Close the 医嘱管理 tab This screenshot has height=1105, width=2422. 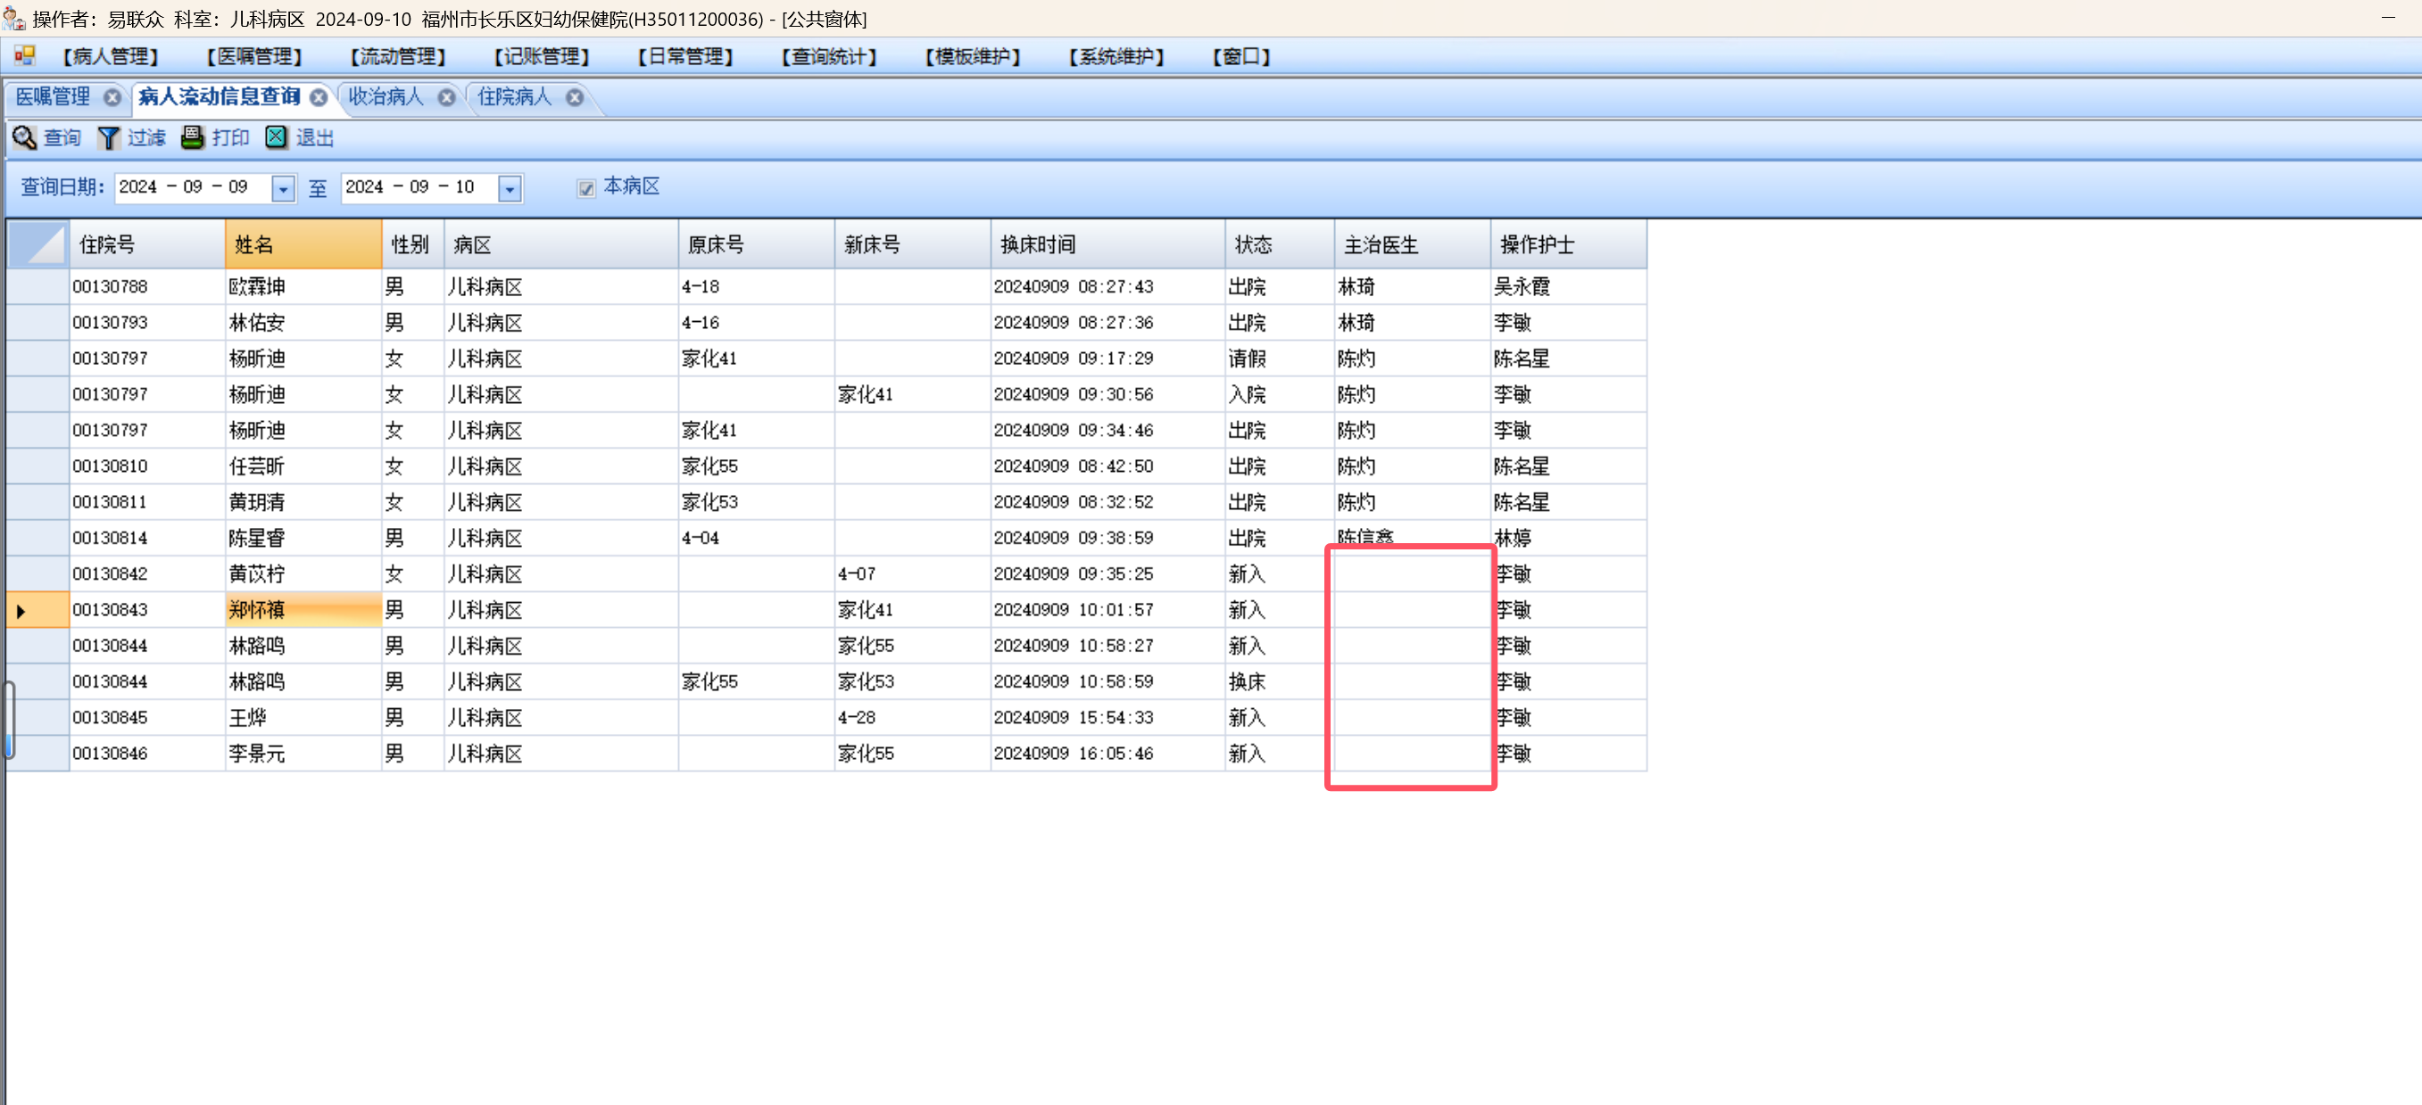coord(112,98)
